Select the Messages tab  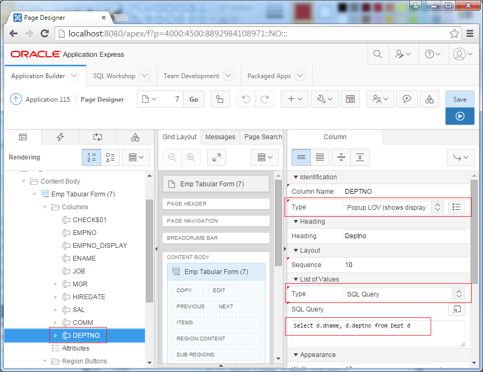coord(220,137)
